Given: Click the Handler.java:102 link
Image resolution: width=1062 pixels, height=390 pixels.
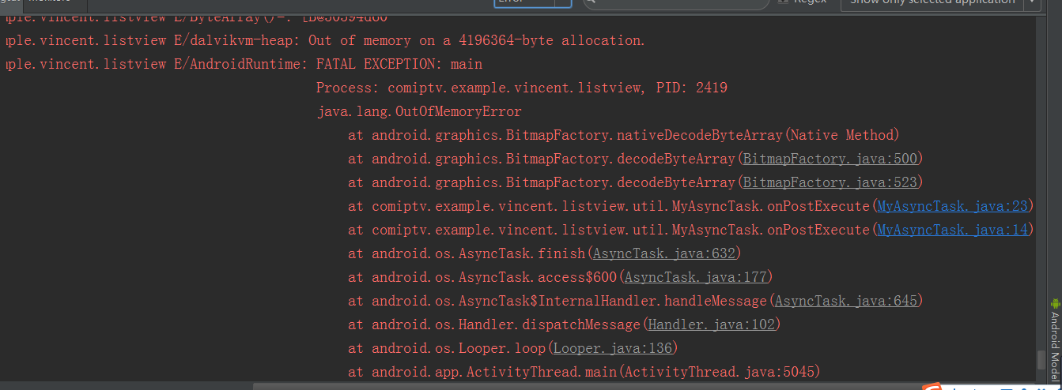Looking at the screenshot, I should (711, 324).
